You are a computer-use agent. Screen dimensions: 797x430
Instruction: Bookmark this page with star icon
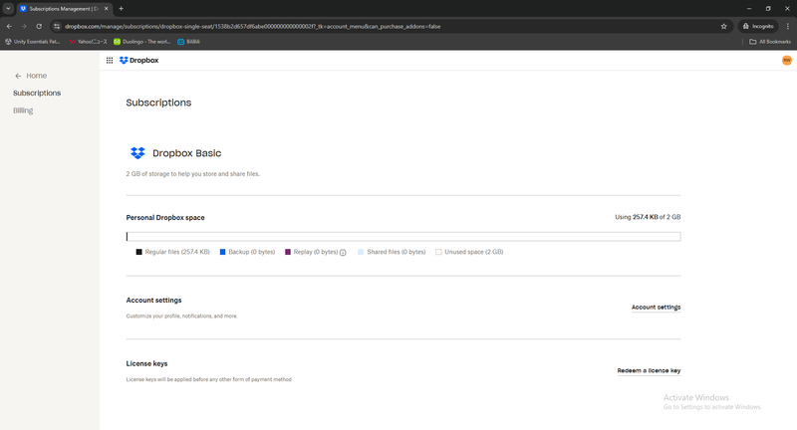724,26
